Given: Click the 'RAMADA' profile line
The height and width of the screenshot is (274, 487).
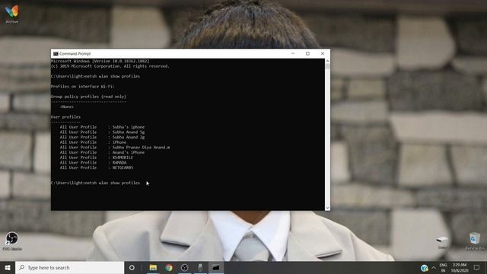Looking at the screenshot, I should 93,162.
